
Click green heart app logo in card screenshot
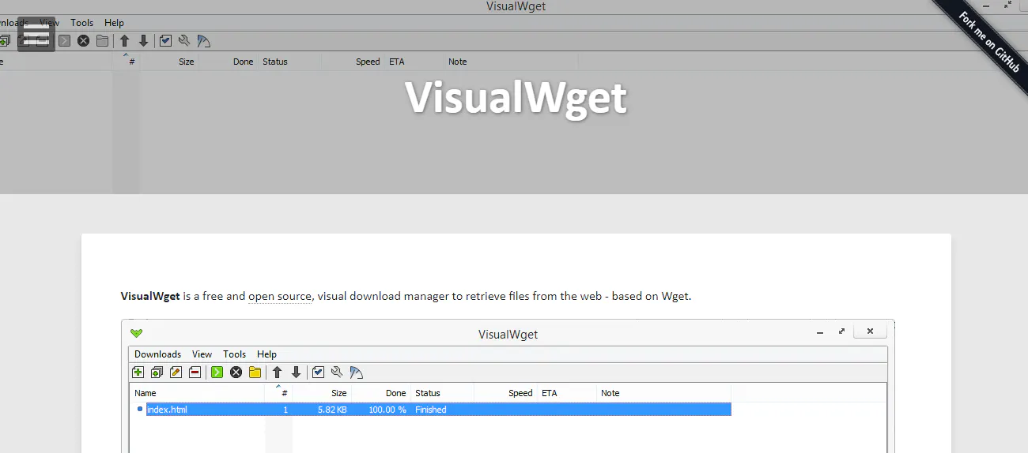[x=136, y=333]
